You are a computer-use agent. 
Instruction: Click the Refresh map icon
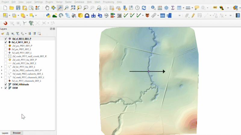pyautogui.click(x=144, y=8)
